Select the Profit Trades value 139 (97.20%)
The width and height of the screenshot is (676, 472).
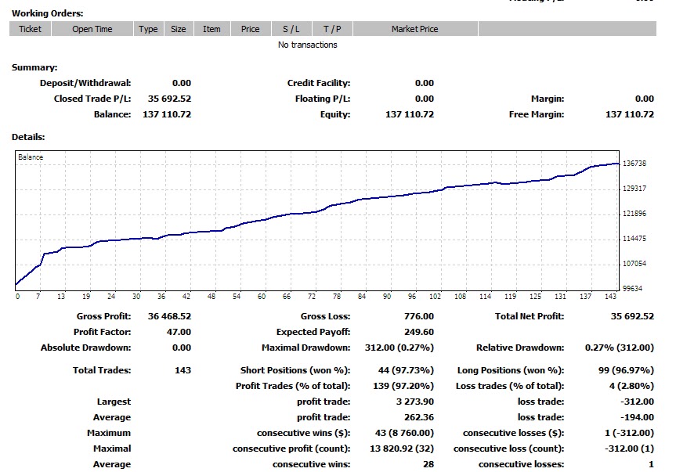coord(403,386)
